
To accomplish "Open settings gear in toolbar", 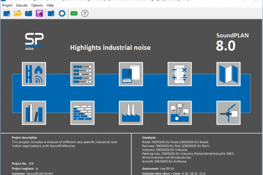I will 62,14.
